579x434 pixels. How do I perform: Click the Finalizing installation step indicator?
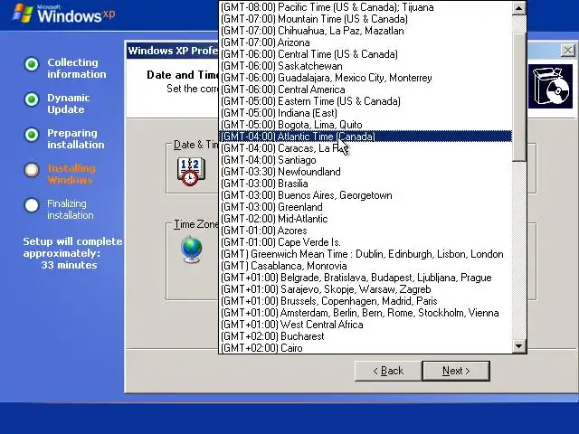tap(32, 205)
